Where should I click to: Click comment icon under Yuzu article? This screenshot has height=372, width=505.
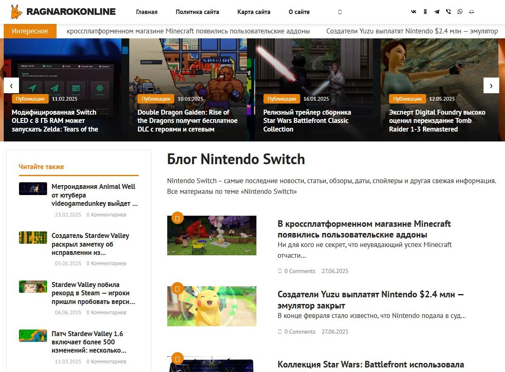click(x=280, y=332)
